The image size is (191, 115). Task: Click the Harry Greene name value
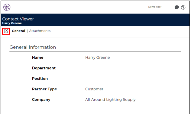click(97, 57)
